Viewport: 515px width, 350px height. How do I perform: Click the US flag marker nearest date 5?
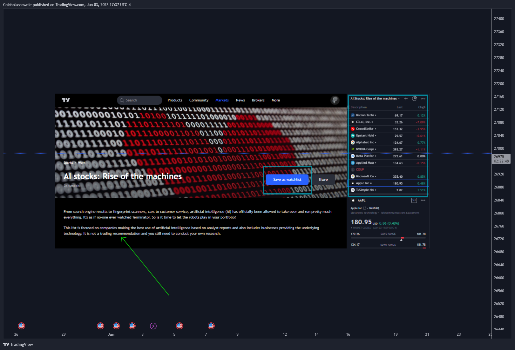click(x=180, y=326)
